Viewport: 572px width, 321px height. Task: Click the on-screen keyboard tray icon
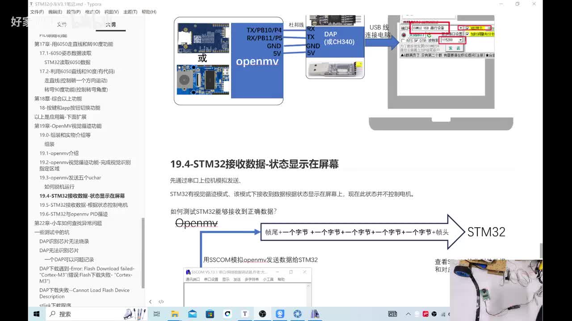pos(392,314)
